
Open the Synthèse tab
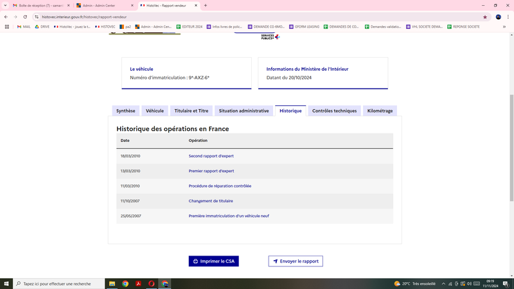pos(125,110)
